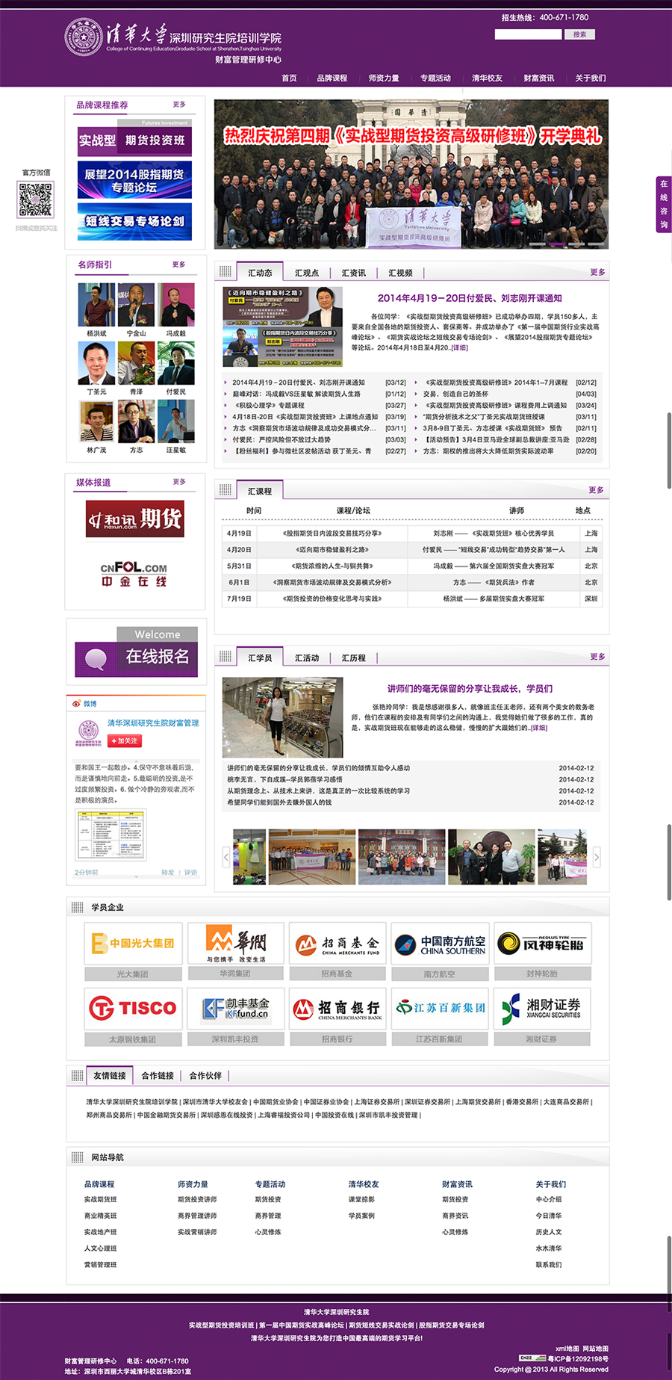
Task: Open teacher 汪星敏's photo
Action: point(176,421)
